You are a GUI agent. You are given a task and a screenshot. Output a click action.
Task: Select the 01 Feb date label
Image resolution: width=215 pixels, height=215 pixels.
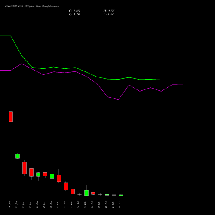pos(58,205)
